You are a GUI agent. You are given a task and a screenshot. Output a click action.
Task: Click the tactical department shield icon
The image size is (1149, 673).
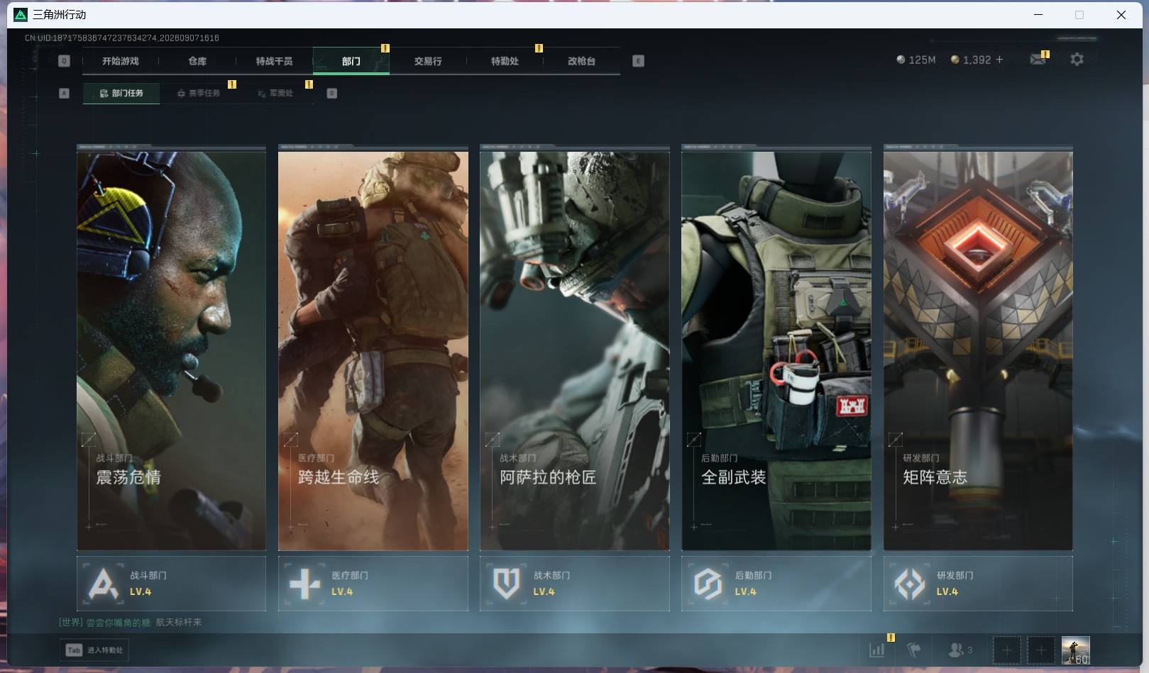[x=507, y=584]
